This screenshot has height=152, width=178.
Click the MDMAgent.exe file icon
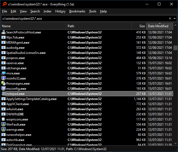(4, 43)
